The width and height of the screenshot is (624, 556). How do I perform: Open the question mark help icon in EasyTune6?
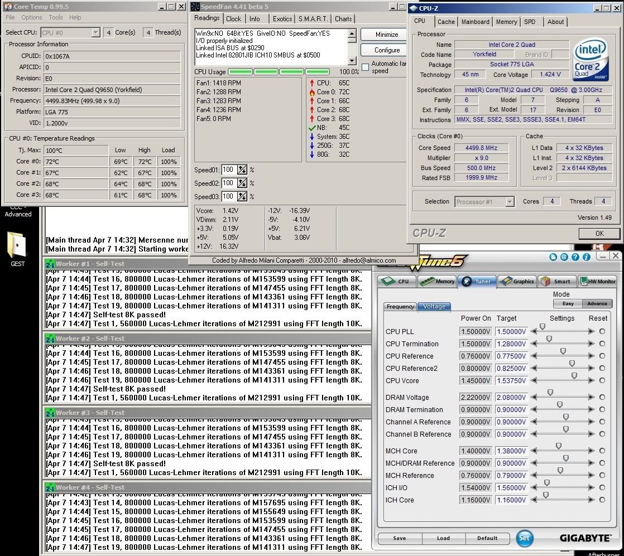coord(575,257)
